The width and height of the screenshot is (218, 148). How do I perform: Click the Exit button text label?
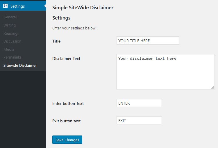click(67, 121)
